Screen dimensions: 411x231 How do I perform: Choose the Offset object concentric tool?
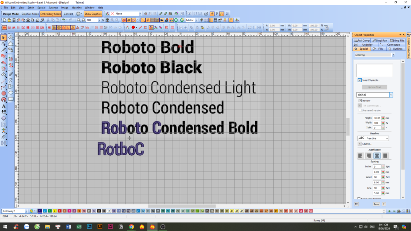click(x=4, y=124)
